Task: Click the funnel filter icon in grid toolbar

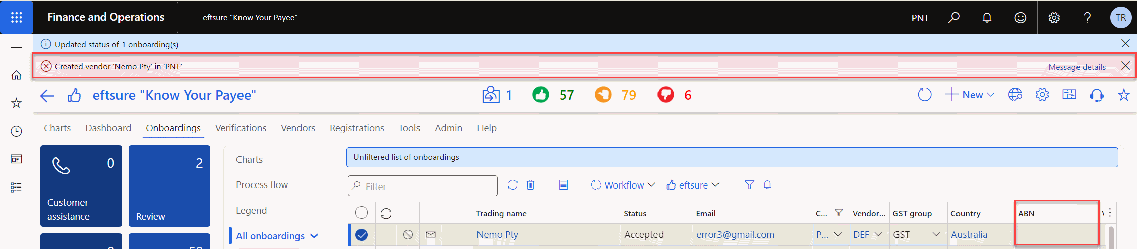Action: click(749, 185)
